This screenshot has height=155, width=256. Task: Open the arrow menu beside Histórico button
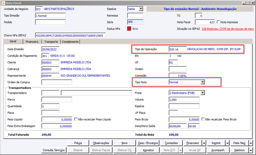[x=251, y=150]
